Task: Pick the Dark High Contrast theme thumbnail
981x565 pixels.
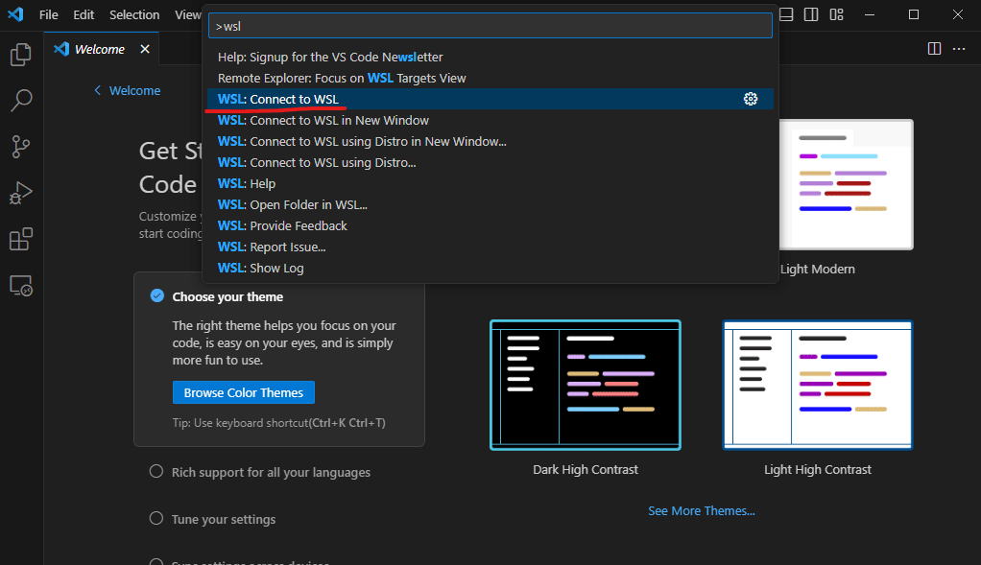Action: [586, 385]
